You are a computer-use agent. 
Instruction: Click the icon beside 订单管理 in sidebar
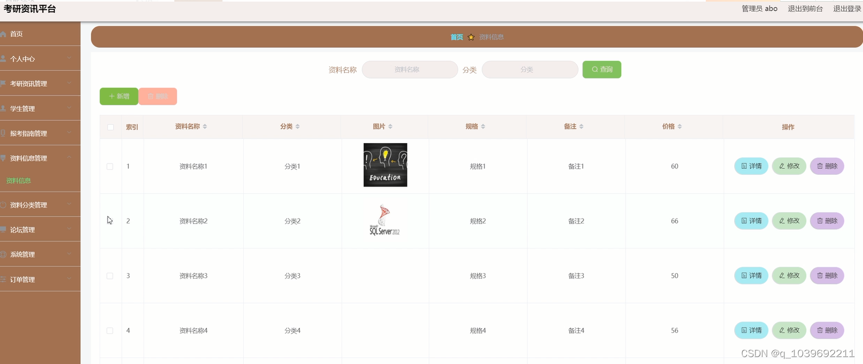3,280
